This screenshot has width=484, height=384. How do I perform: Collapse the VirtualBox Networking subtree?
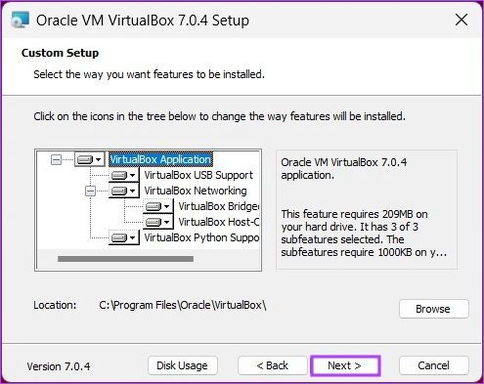click(90, 191)
